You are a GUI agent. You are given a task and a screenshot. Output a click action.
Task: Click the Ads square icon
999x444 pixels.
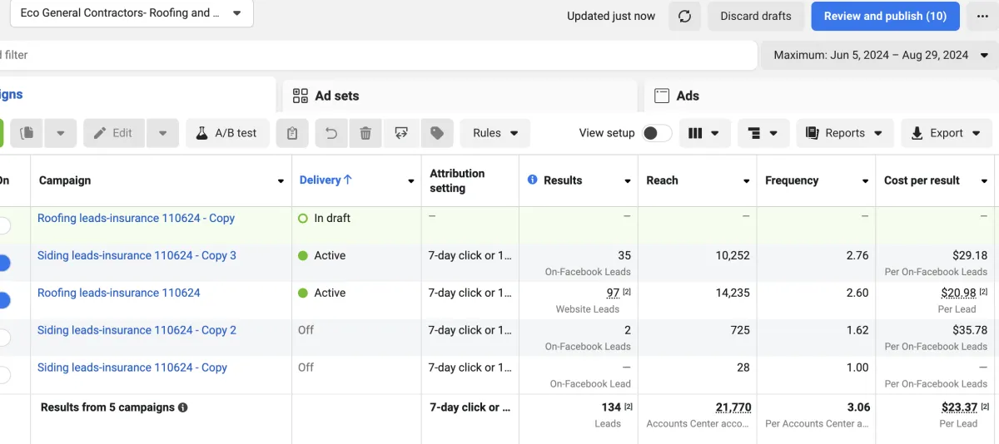(662, 96)
